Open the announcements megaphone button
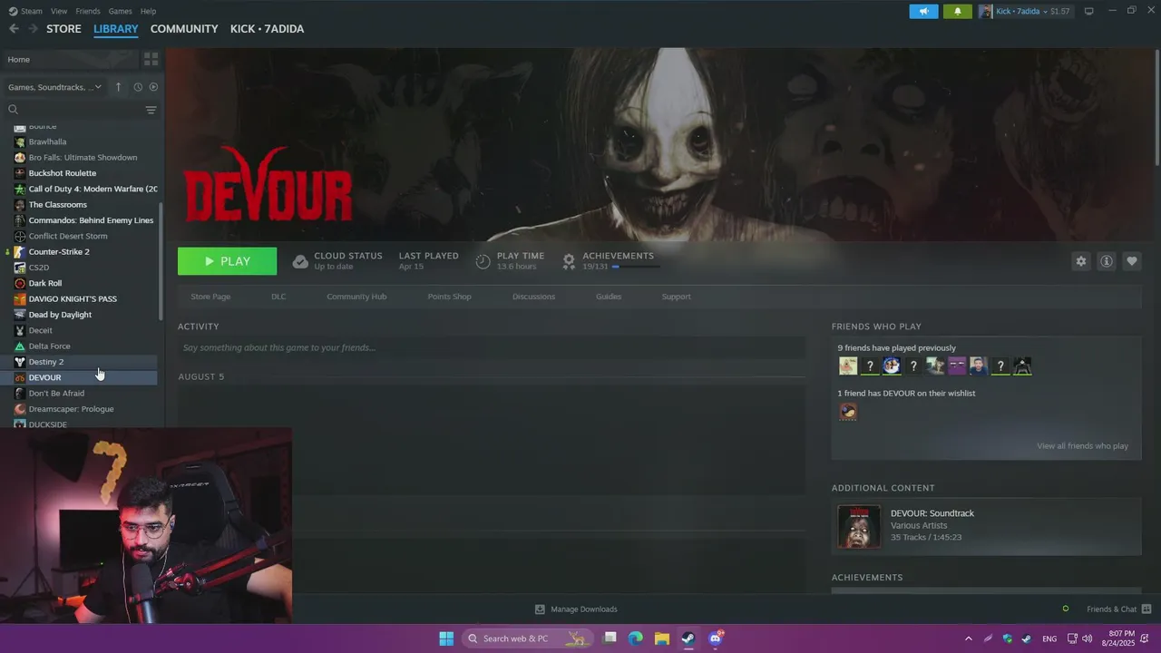The width and height of the screenshot is (1161, 653). pos(923,11)
